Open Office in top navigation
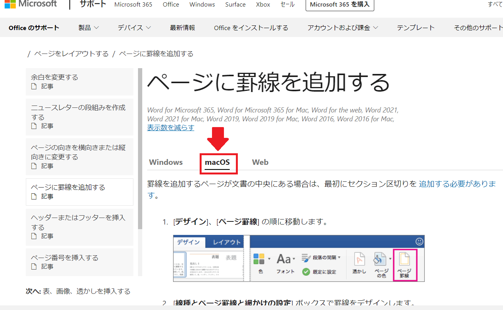 (171, 5)
